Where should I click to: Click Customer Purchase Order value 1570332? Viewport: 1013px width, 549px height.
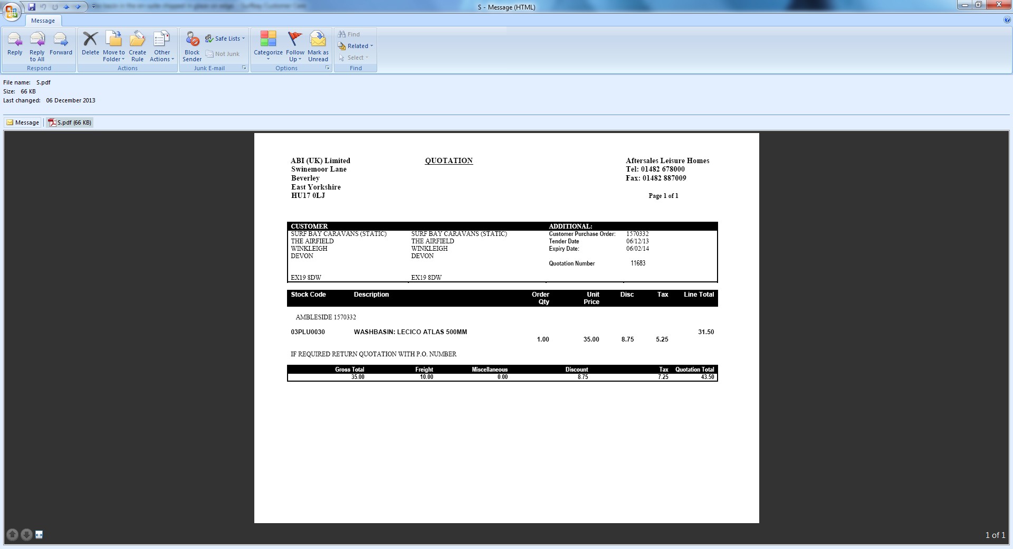point(637,234)
